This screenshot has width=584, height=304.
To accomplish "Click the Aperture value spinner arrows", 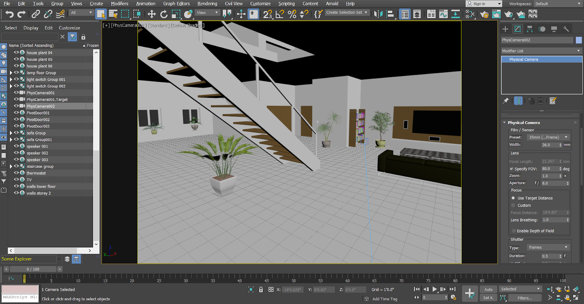I will click(x=568, y=183).
